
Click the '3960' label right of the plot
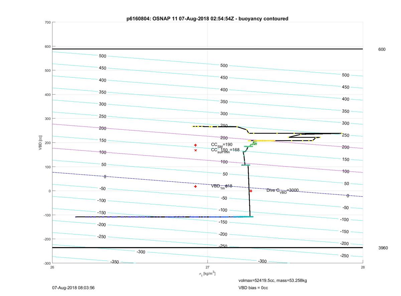(383, 248)
